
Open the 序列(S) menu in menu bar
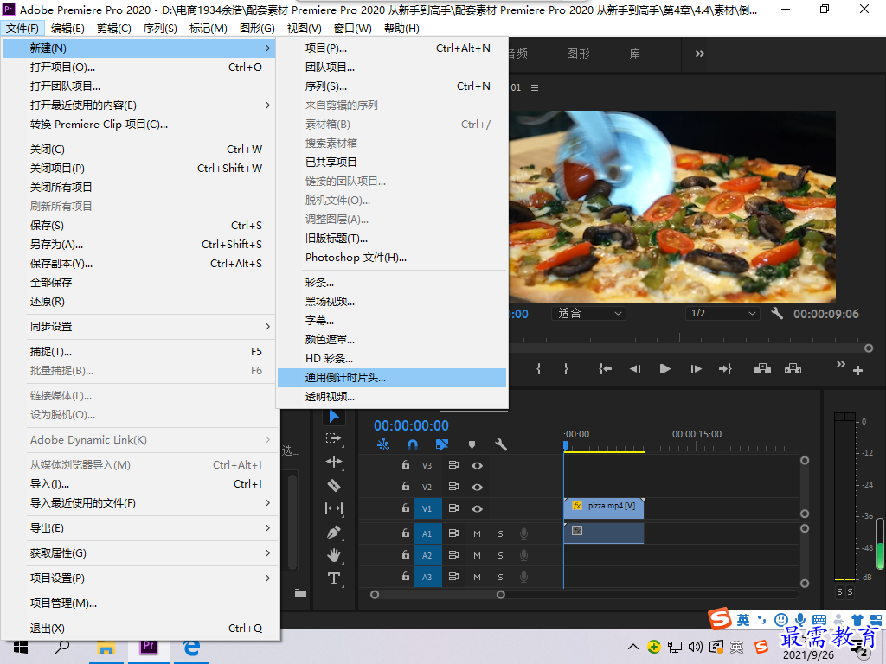tap(160, 29)
